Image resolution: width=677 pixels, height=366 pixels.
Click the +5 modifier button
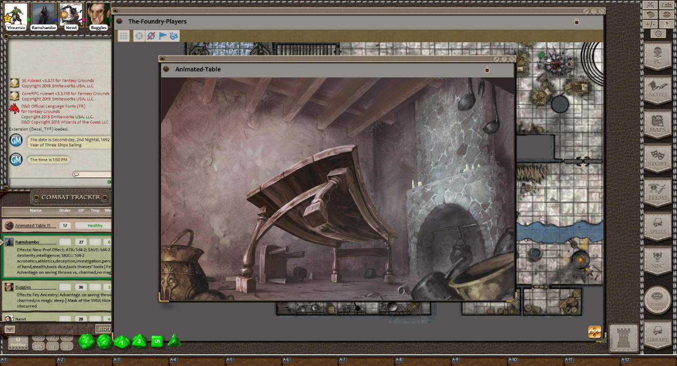67,338
